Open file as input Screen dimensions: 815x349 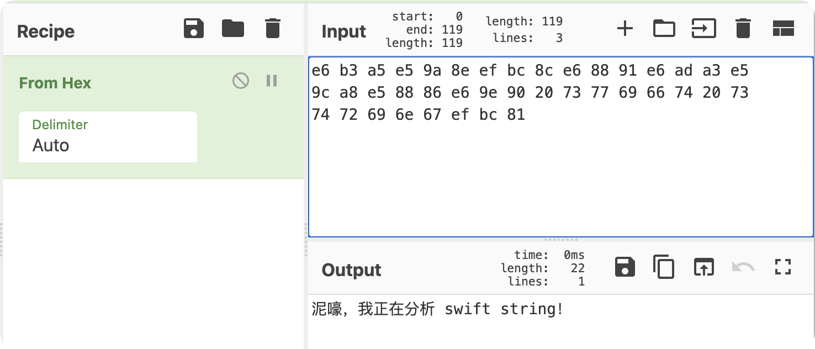tap(703, 29)
